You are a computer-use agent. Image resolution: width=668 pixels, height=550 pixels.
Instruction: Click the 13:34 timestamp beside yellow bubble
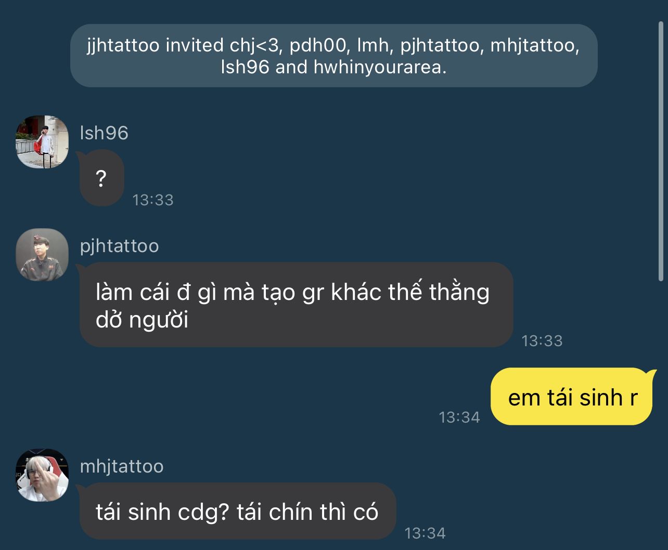[x=459, y=417]
